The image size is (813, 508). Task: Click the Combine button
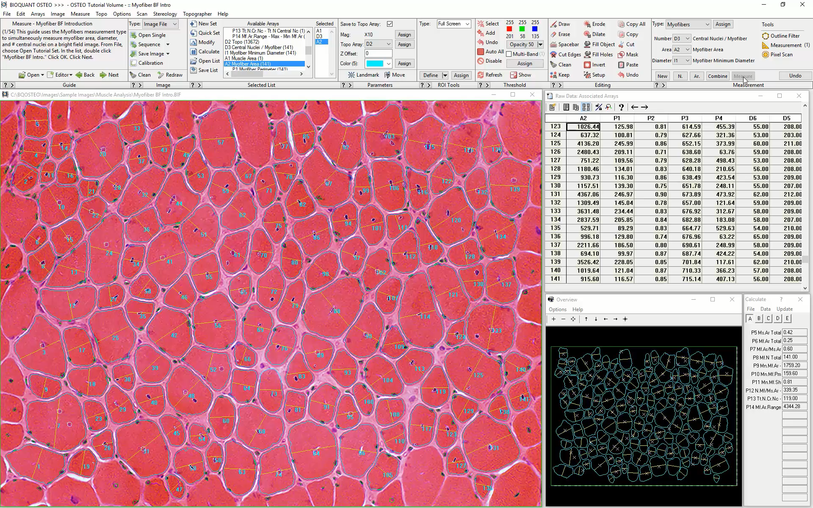pyautogui.click(x=717, y=76)
